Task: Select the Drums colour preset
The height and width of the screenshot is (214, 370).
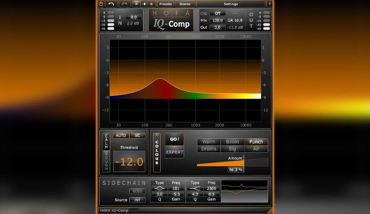Action: tap(208, 149)
